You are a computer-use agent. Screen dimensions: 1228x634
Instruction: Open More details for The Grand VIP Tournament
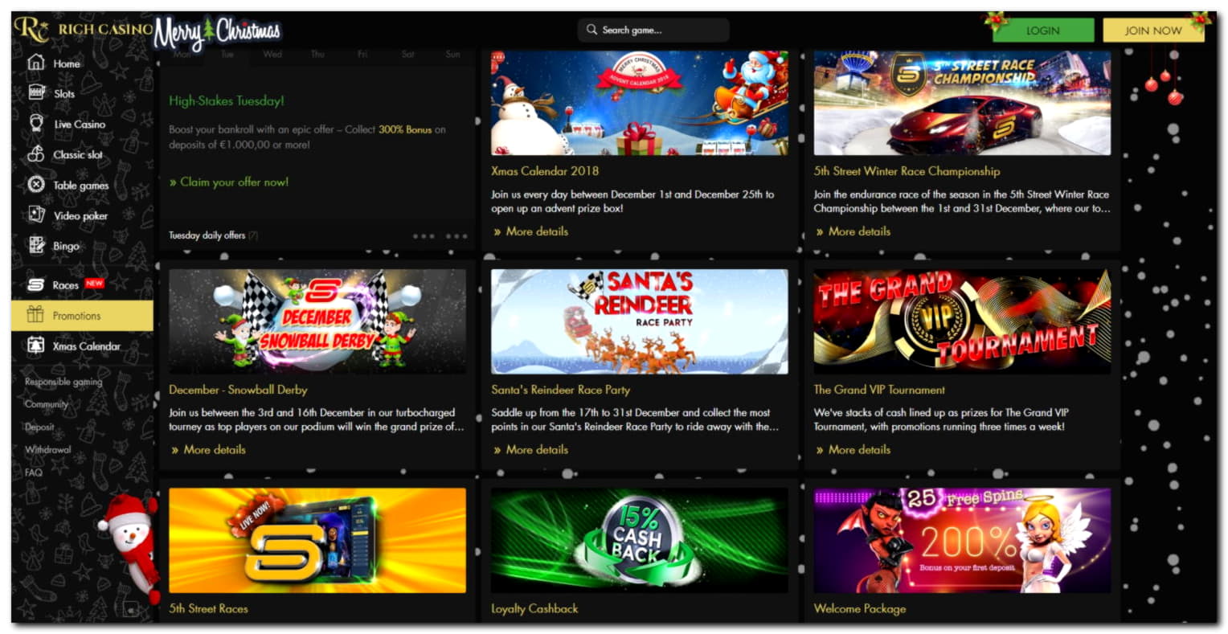click(853, 450)
